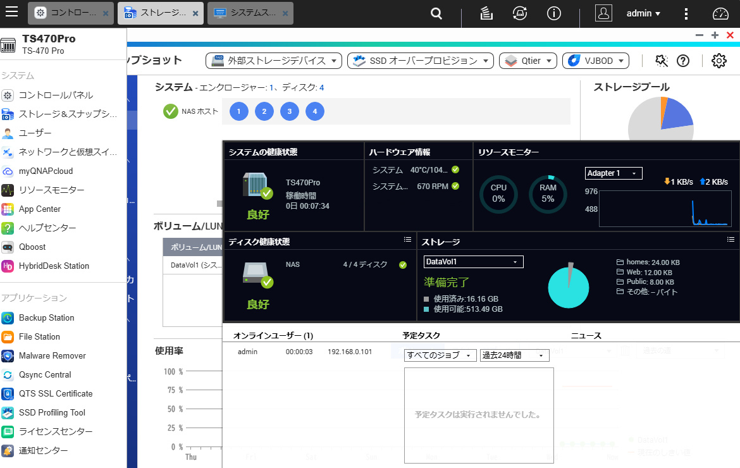Screen dimensions: 740x468
Task: Select disk 3 in NAS host
Action: pos(289,111)
